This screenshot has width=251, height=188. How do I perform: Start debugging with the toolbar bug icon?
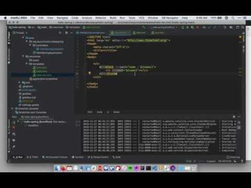pos(188,27)
